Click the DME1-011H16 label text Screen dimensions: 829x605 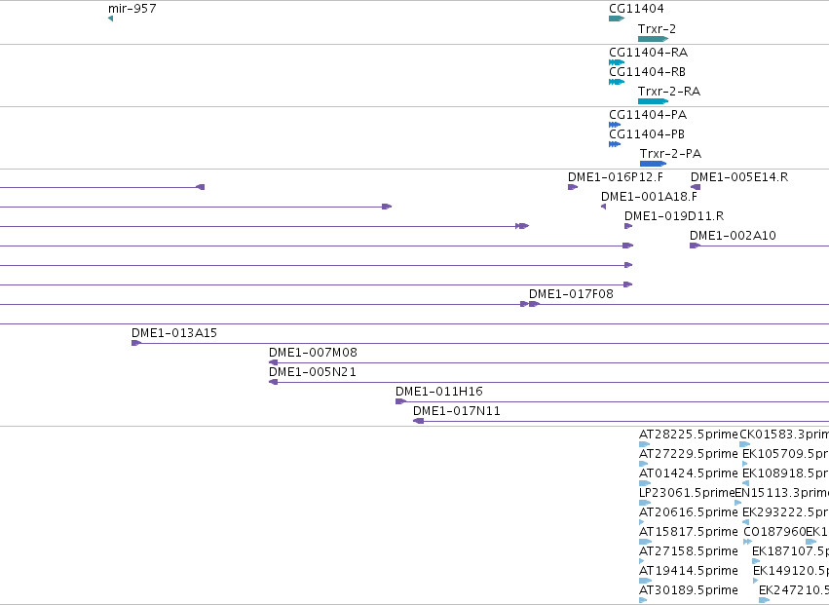pos(439,392)
